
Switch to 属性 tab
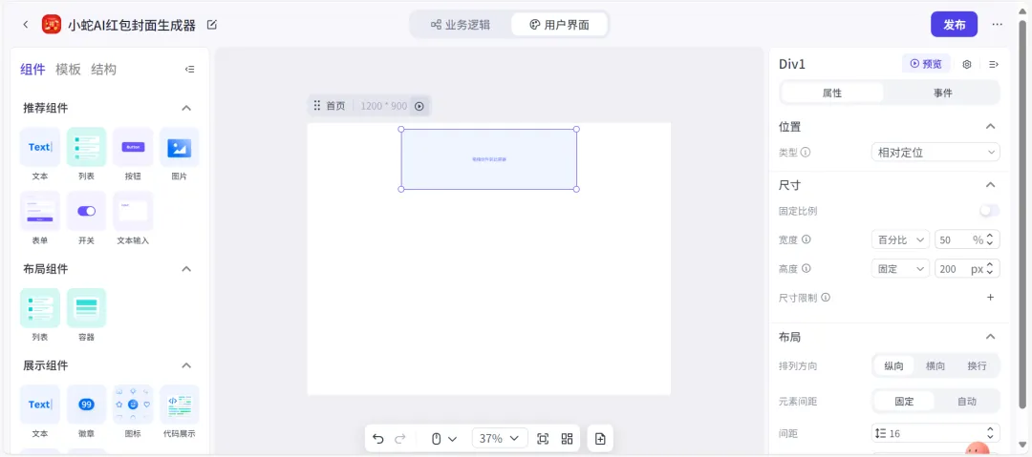coord(832,93)
